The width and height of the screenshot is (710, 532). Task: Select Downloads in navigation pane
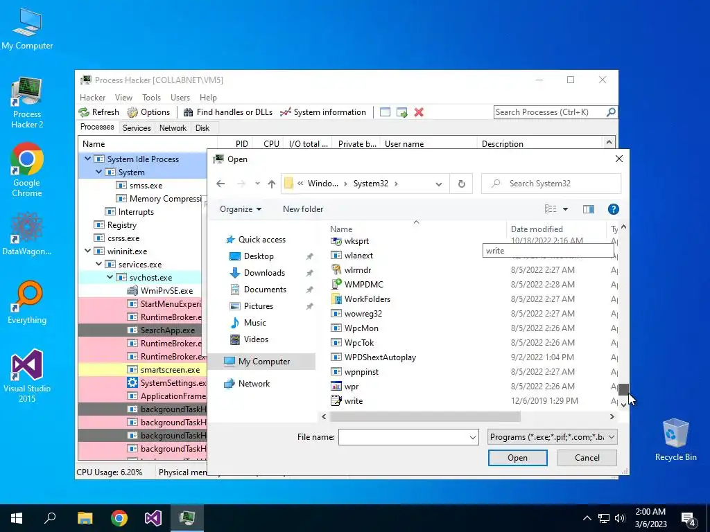[x=264, y=273]
